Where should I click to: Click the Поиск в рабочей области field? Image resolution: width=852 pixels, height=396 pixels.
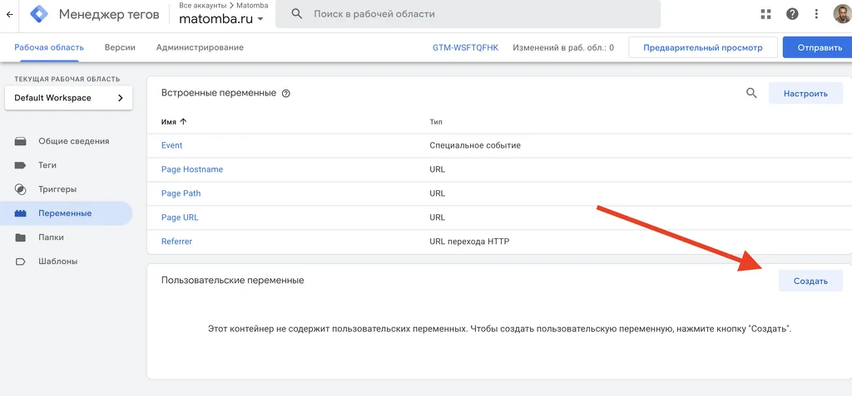[x=468, y=14]
